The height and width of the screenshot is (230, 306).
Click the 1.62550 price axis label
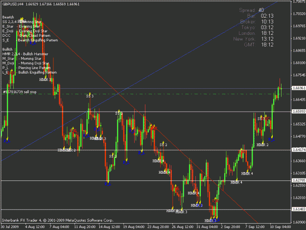tap(299, 185)
